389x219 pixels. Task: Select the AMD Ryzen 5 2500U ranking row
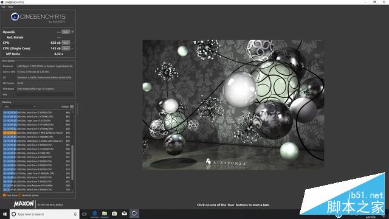(36, 141)
